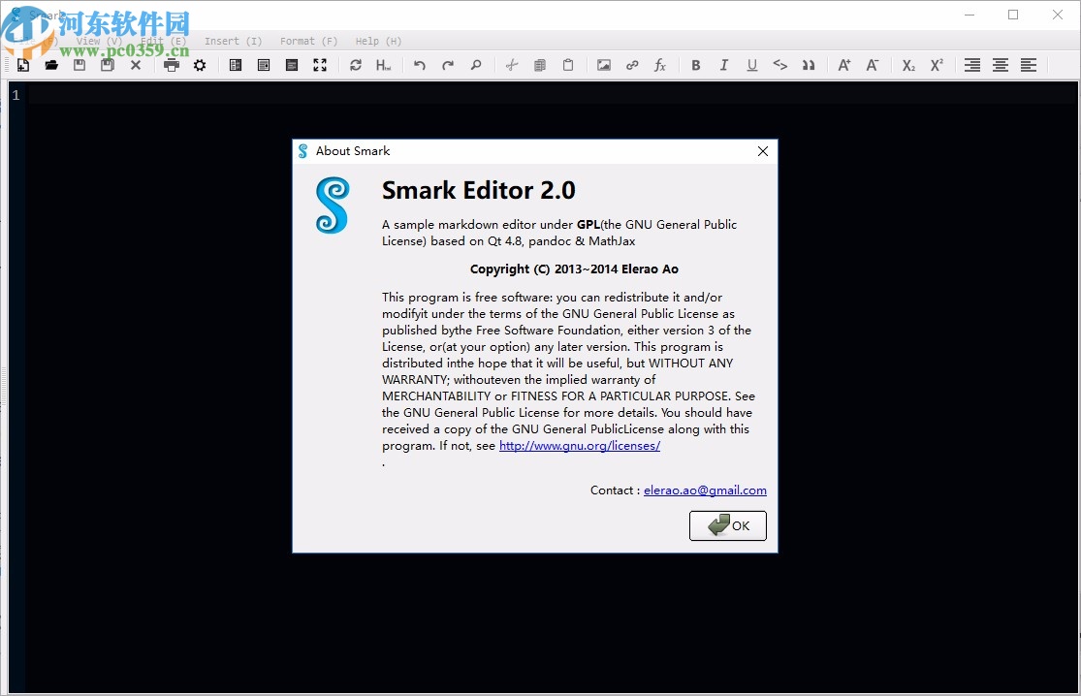Switch to fullscreen editing mode
The image size is (1081, 696).
coord(320,65)
